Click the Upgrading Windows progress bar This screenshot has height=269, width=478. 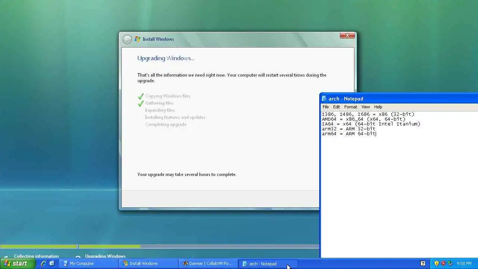point(199,247)
